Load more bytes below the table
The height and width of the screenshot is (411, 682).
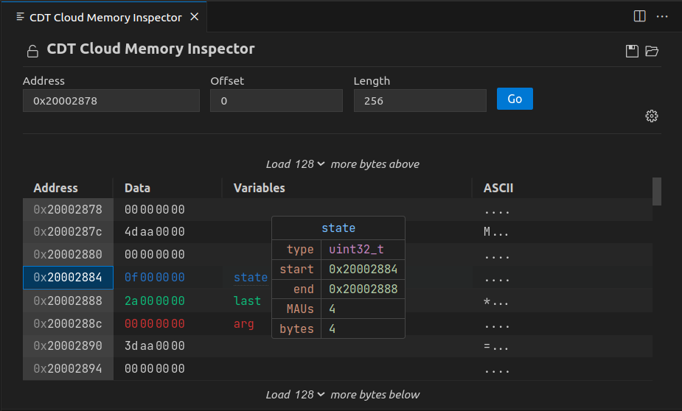[x=343, y=395]
